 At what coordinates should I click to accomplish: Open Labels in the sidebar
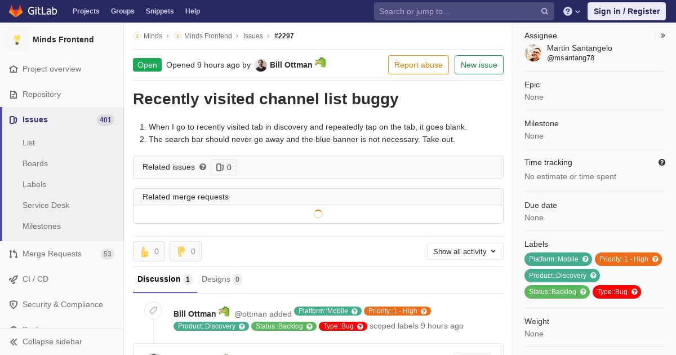34,185
